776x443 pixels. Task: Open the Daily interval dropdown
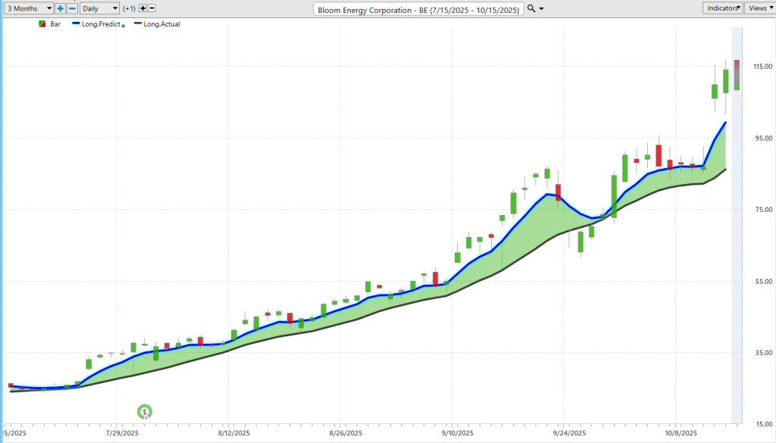tap(99, 8)
